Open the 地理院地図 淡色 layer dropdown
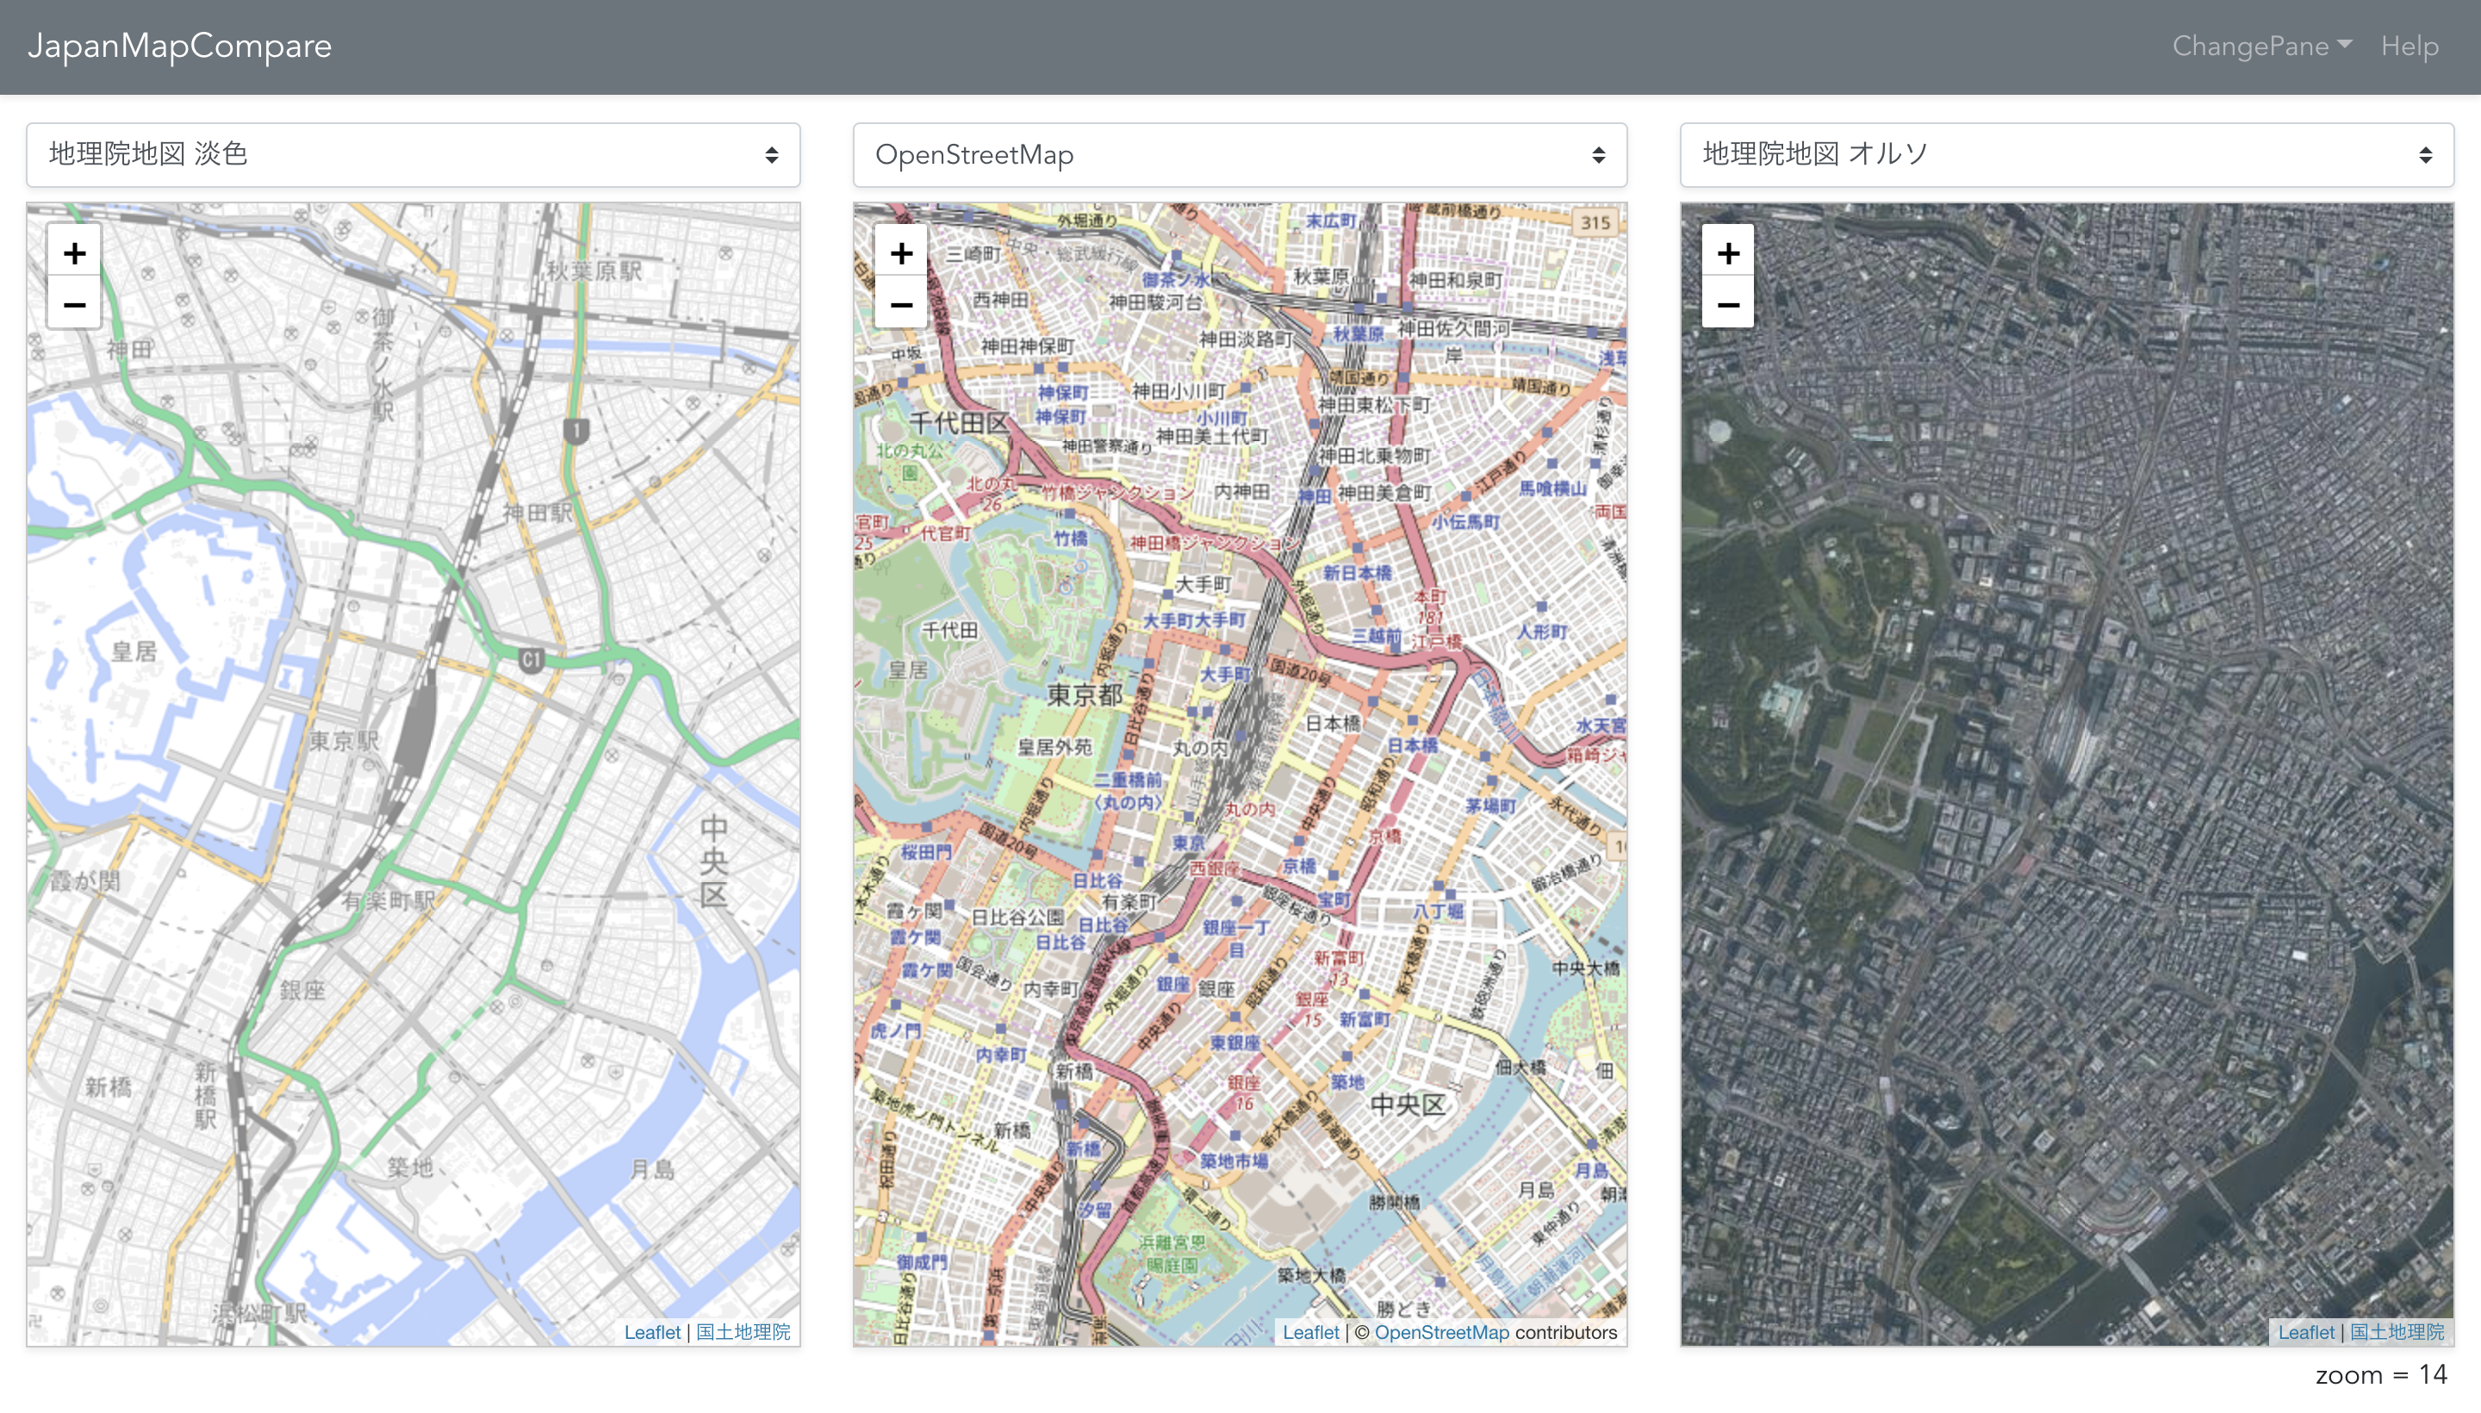This screenshot has width=2481, height=1413. (413, 154)
